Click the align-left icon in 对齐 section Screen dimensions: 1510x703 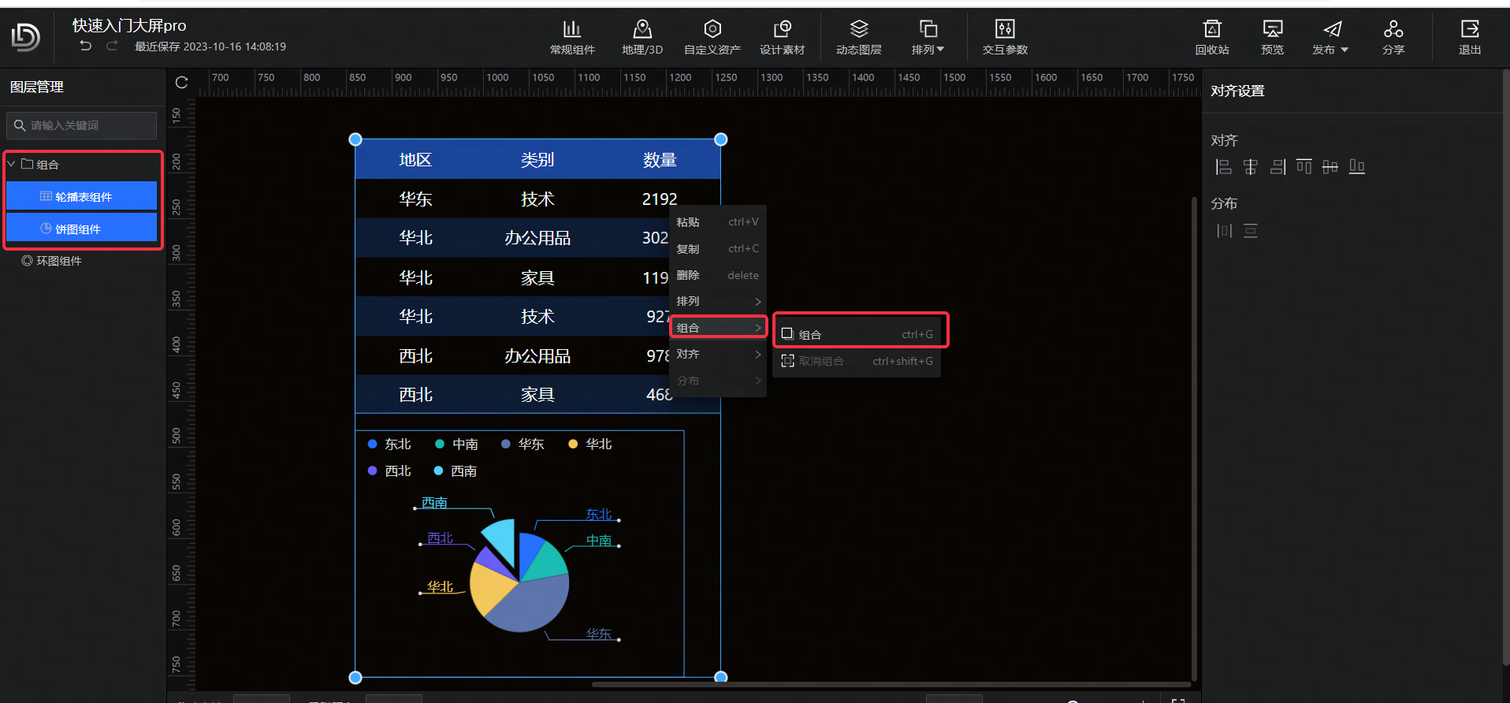pos(1223,167)
